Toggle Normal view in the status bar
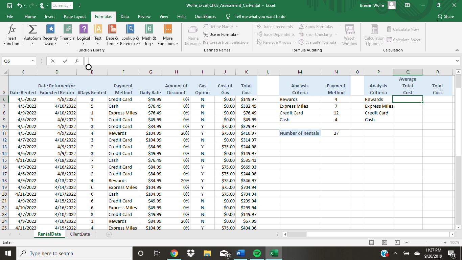The width and height of the screenshot is (462, 260). pyautogui.click(x=372, y=242)
